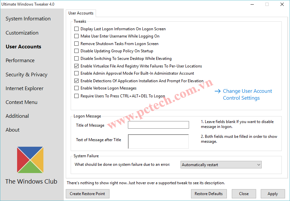Check Make User Enter Username While Logging On
Viewport: 290px width, 201px height.
pos(76,36)
